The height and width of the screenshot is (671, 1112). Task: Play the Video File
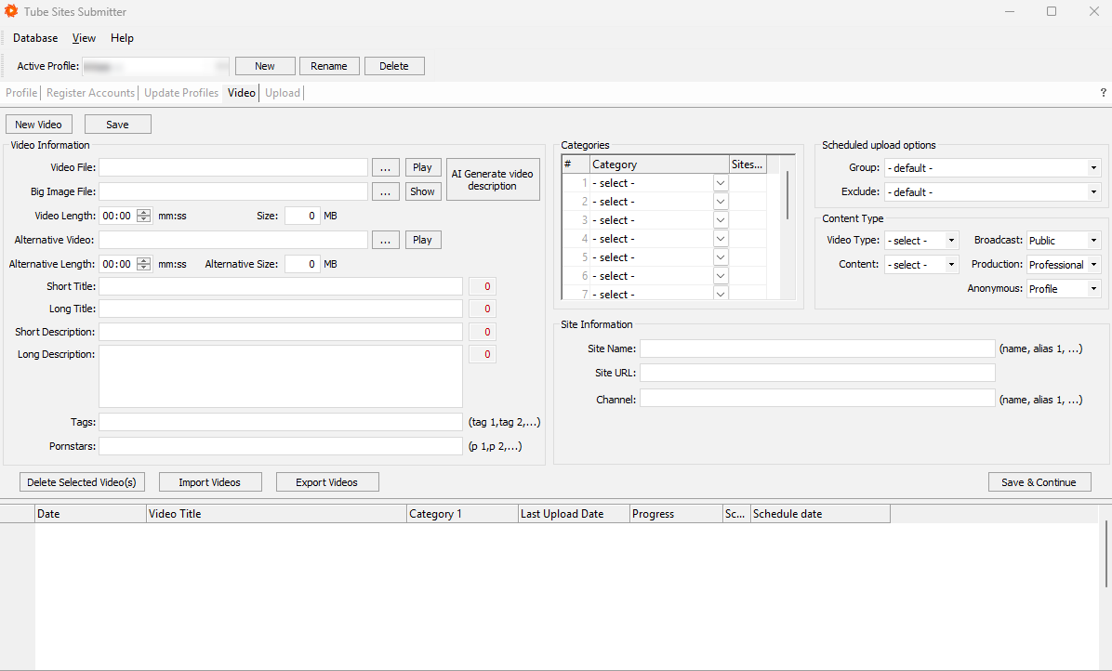[x=423, y=167]
